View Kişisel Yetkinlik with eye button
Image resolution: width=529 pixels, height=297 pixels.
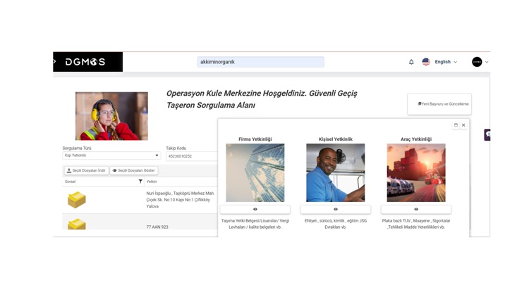335,209
